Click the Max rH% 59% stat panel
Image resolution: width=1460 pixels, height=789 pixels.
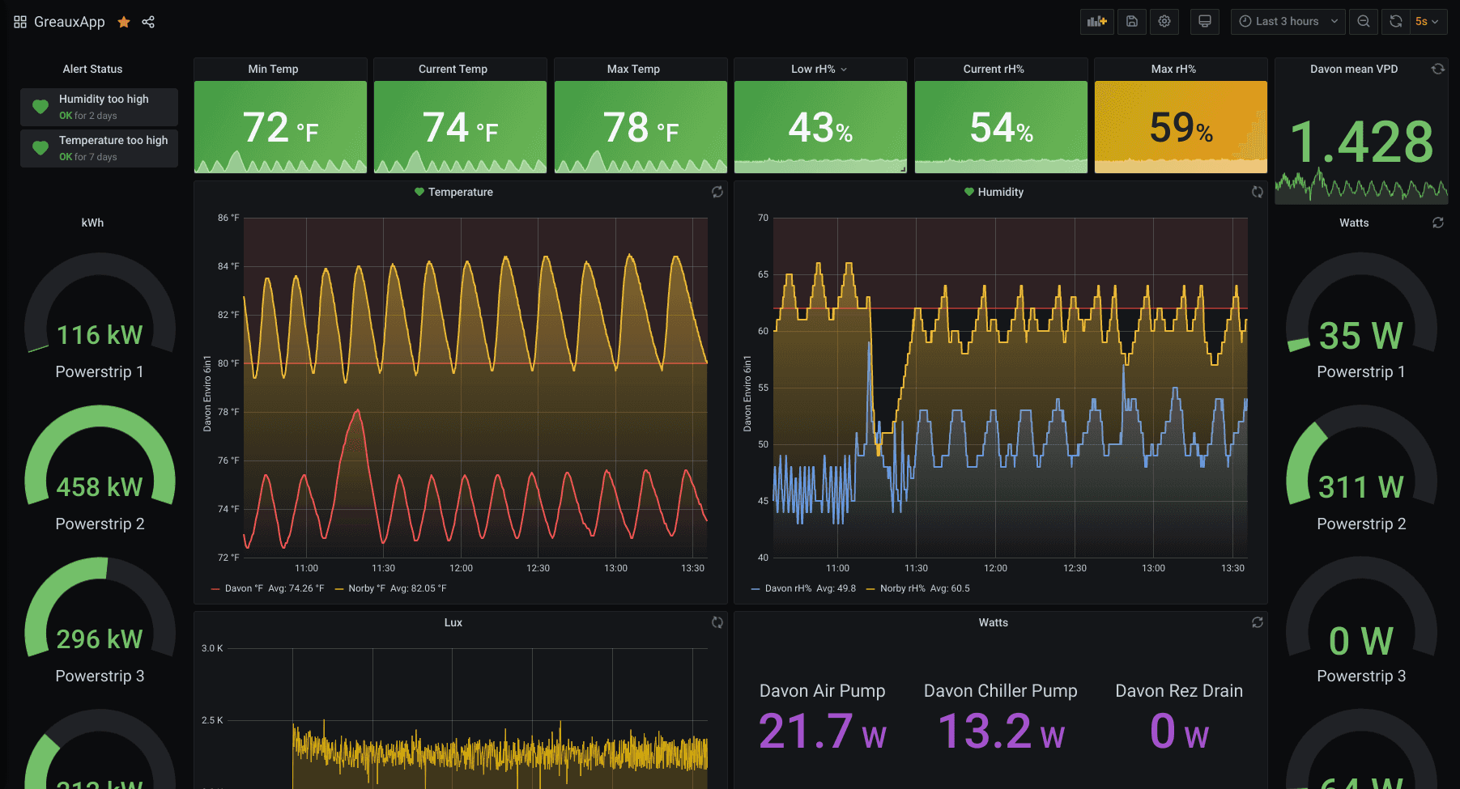click(1181, 127)
